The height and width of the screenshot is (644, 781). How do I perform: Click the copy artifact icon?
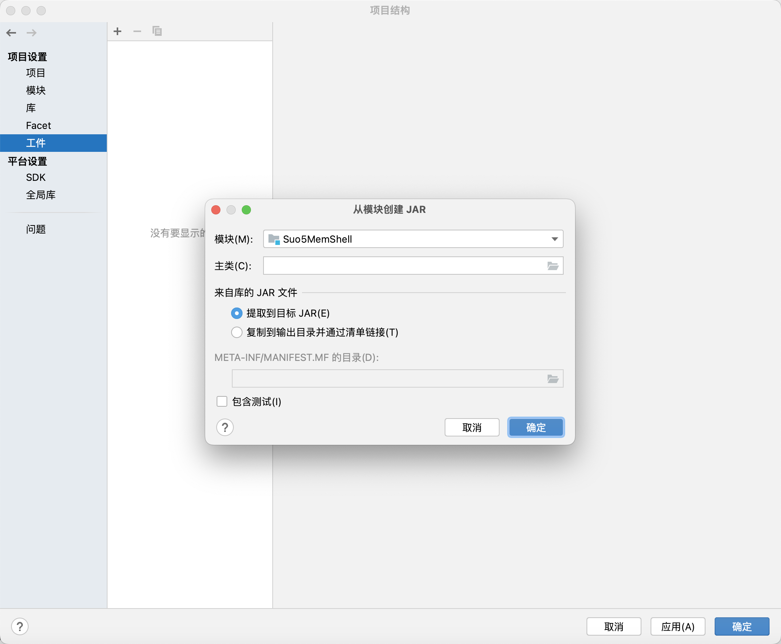(157, 31)
